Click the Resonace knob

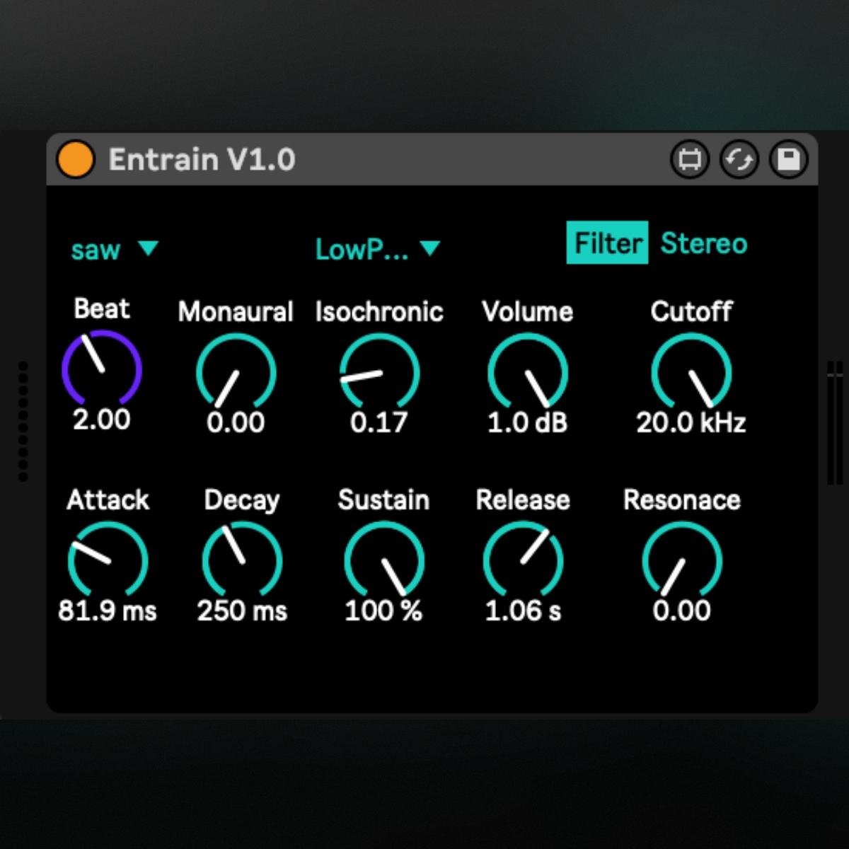(x=681, y=561)
